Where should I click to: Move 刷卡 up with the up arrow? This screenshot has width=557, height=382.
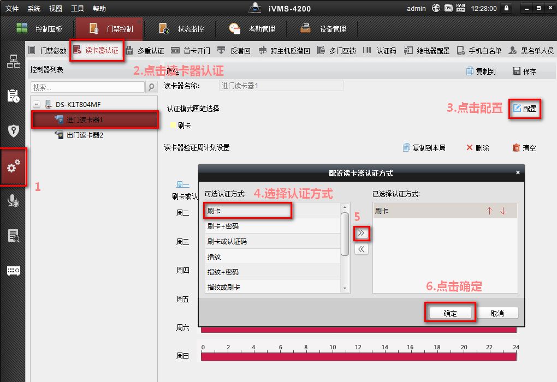(489, 211)
